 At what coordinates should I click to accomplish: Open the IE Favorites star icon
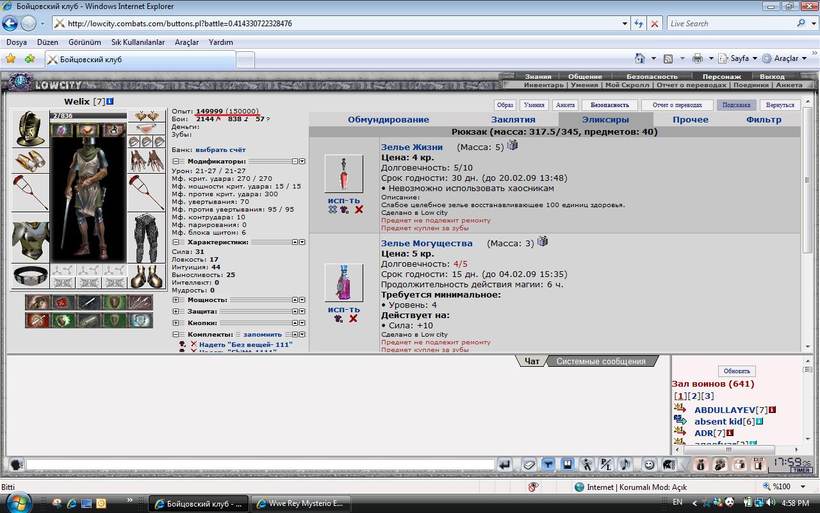coord(10,58)
